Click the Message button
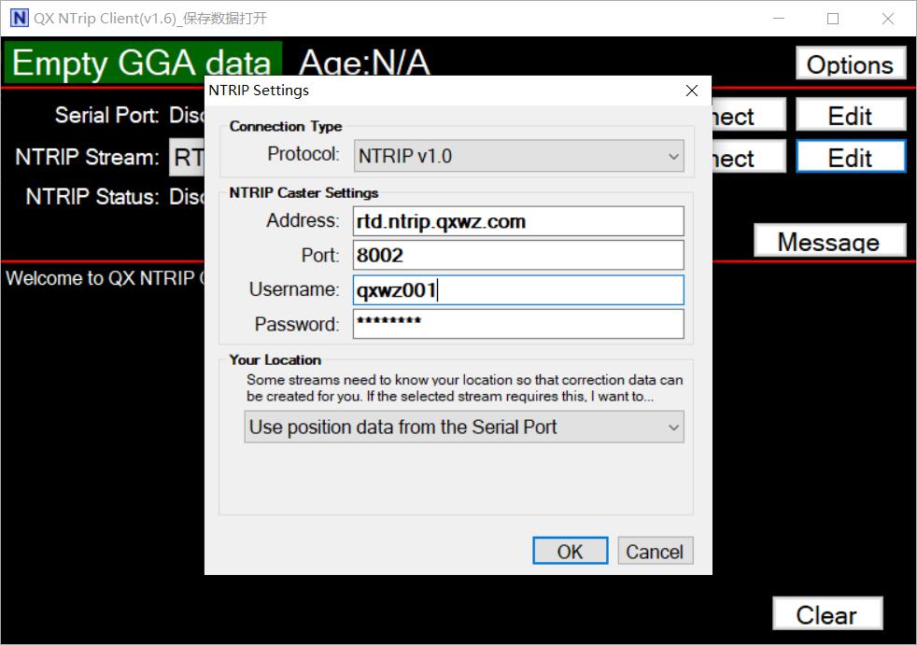This screenshot has width=917, height=645. pos(829,241)
